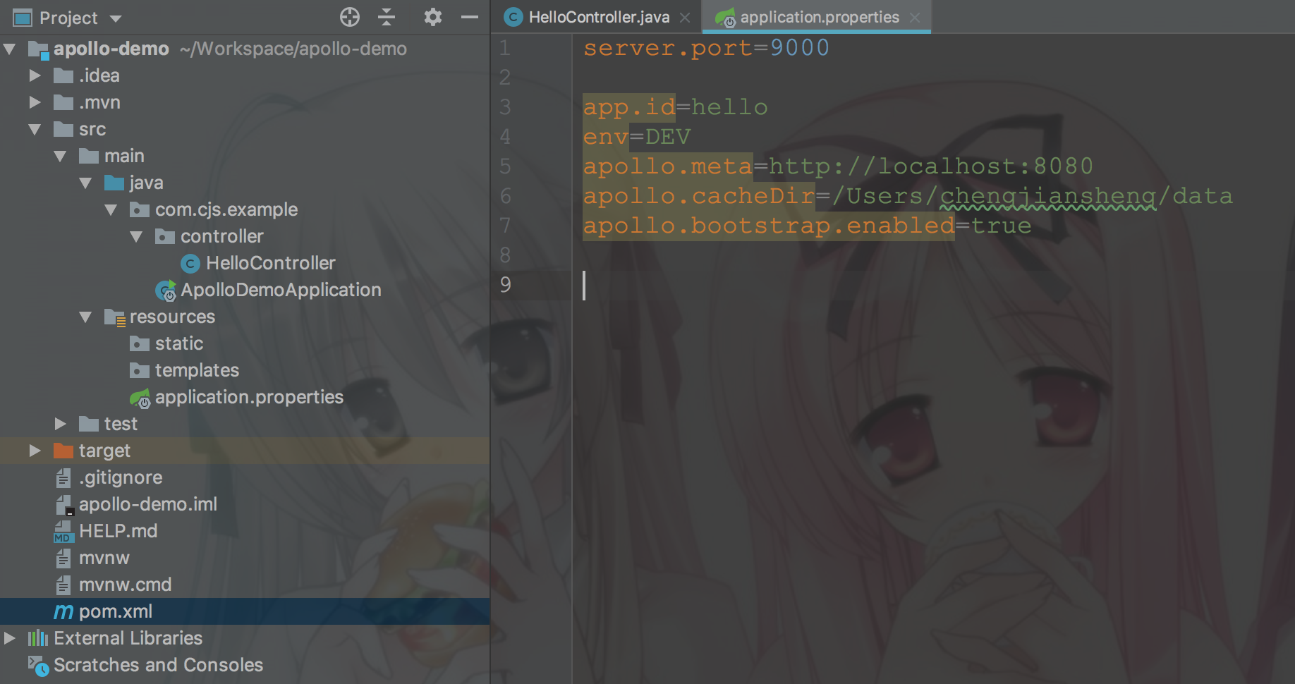1295x684 pixels.
Task: Click the locate/scroll from source crosshair icon
Action: point(350,17)
